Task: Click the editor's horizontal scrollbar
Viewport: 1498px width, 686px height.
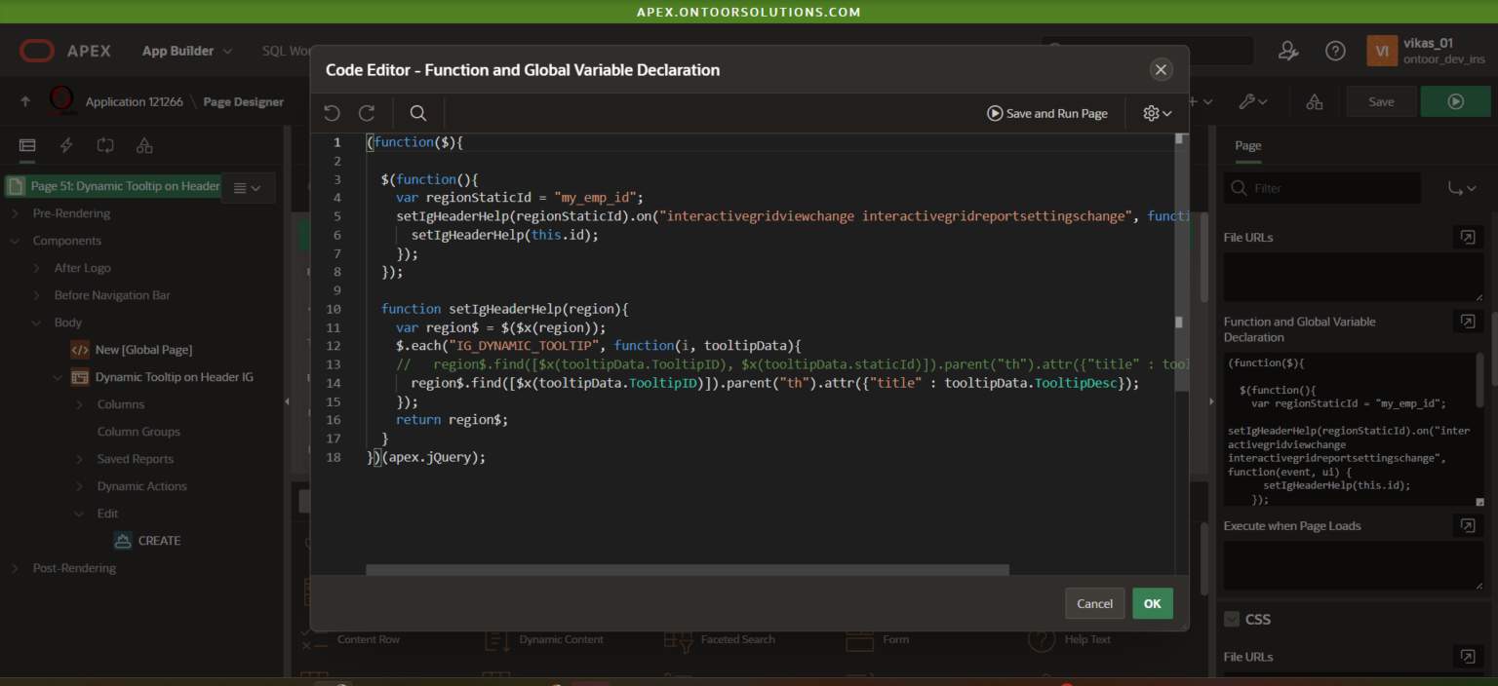Action: tap(687, 570)
